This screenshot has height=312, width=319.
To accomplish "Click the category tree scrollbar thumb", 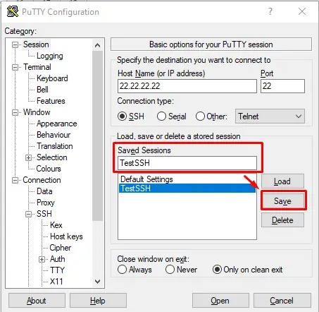I will tap(97, 136).
